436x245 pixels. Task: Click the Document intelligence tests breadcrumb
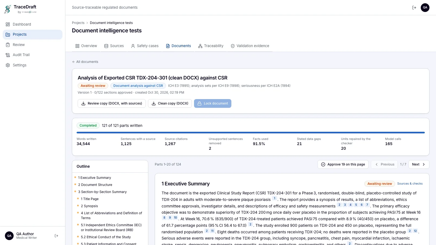111,23
